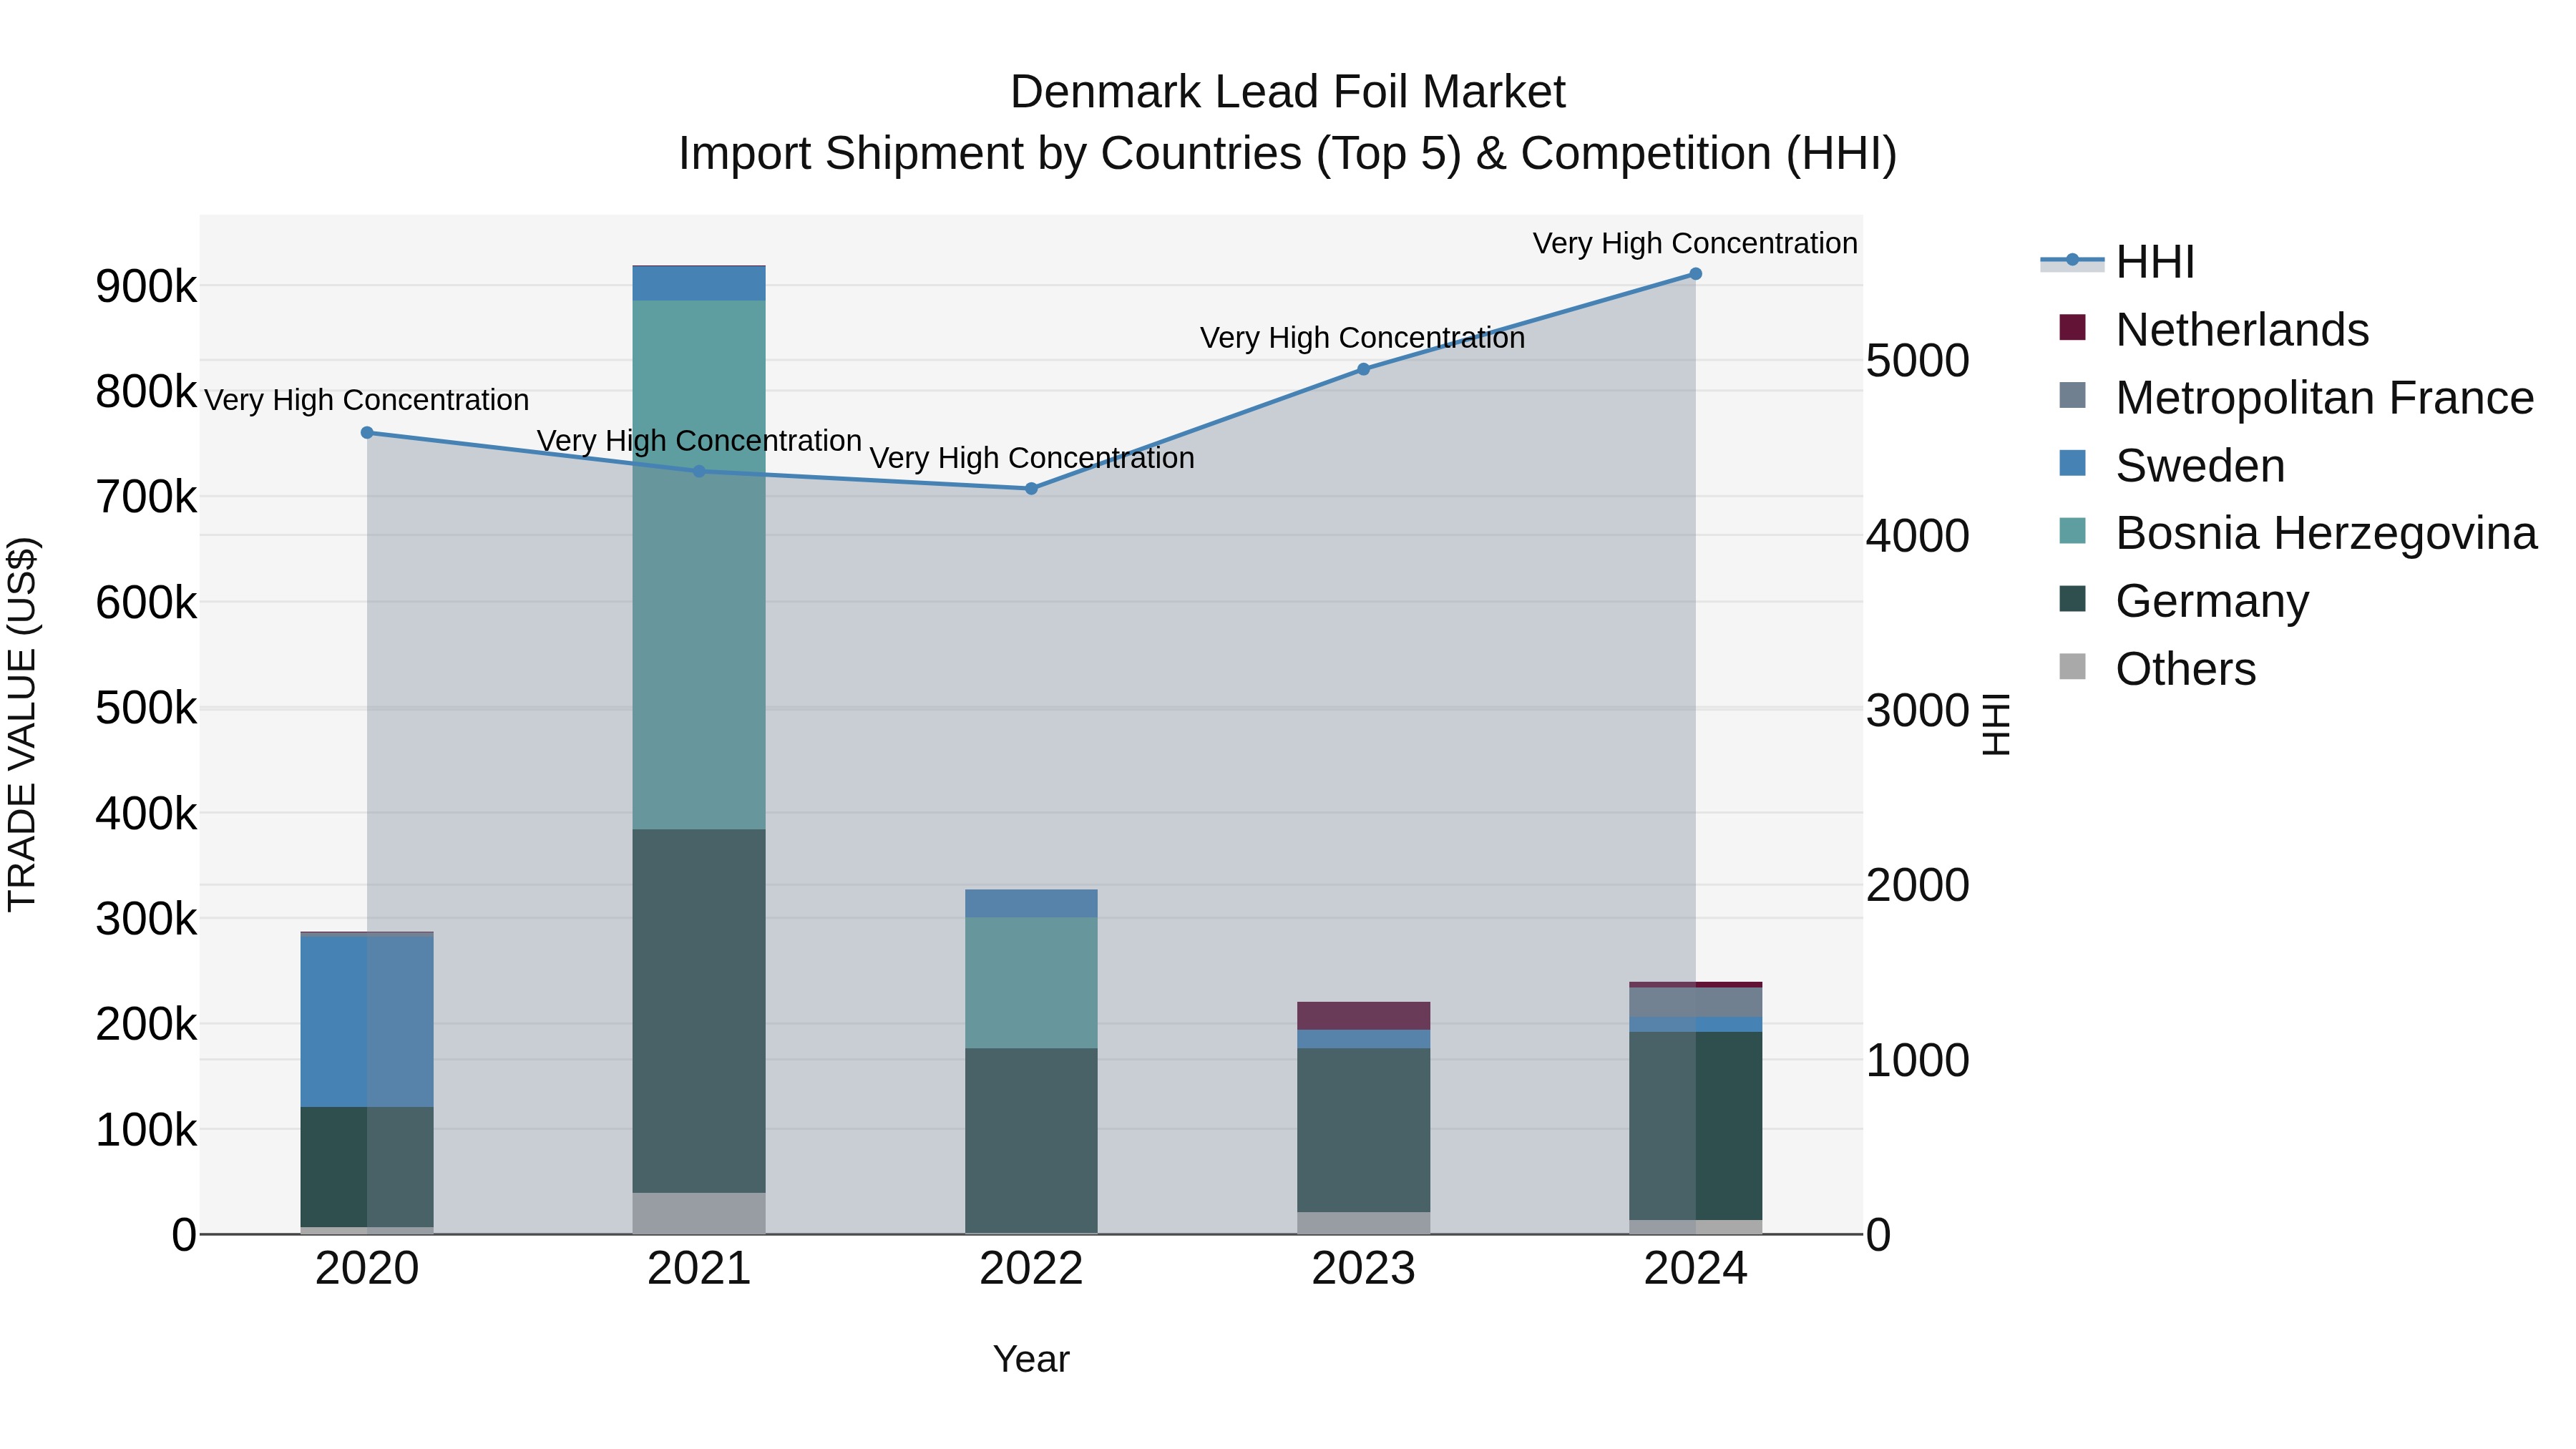
Task: Click the Netherlands maroon legend swatch
Action: [2073, 327]
